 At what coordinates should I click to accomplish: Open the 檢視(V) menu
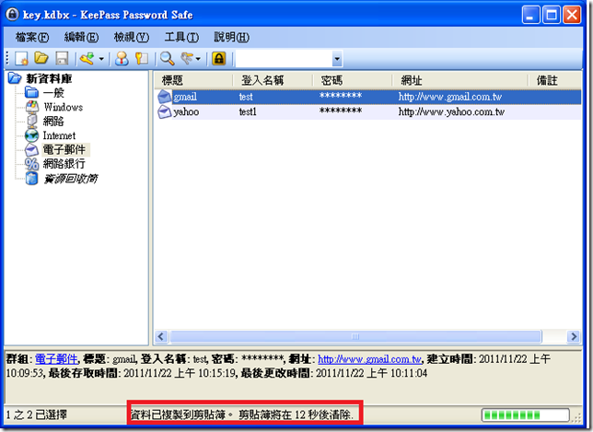132,37
